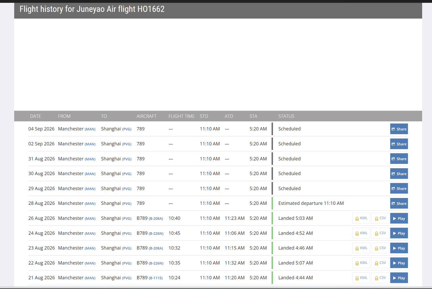
Task: Click actual departure time '11:06 AM'
Action: click(x=235, y=233)
